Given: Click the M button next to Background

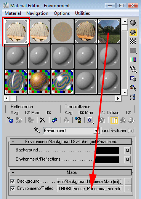Looking at the screenshot, I should tap(127, 151).
